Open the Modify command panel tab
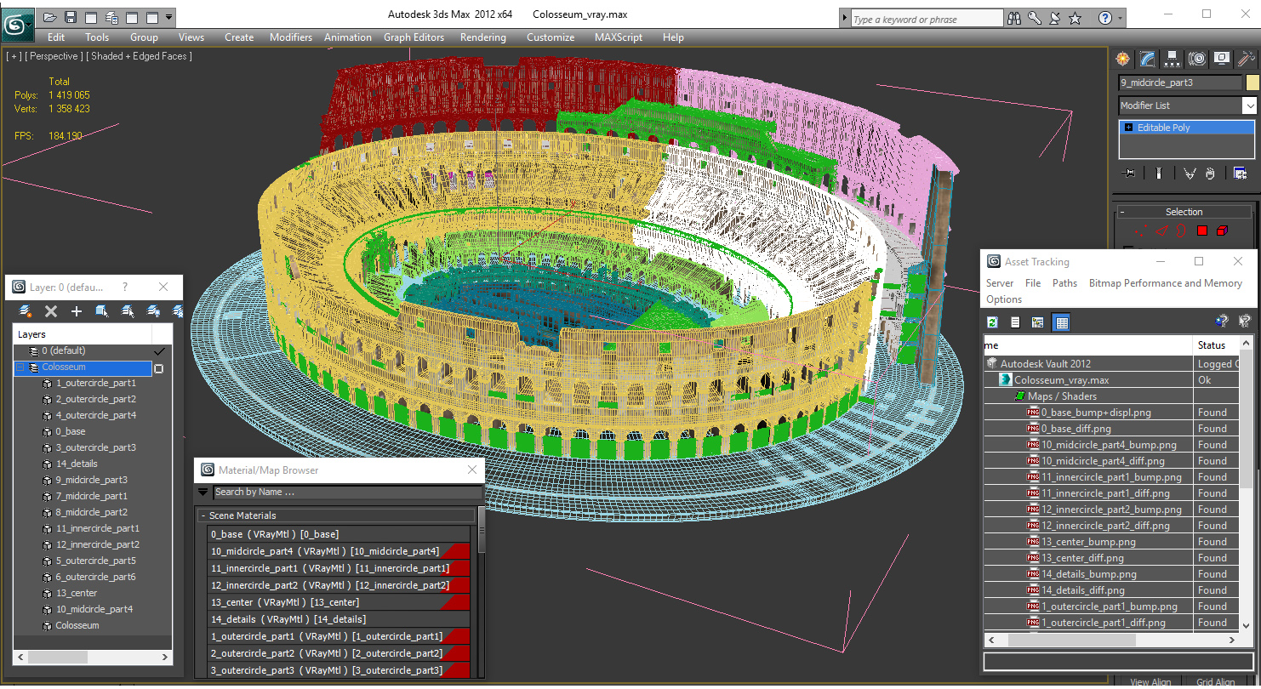The image size is (1261, 689). pyautogui.click(x=1148, y=58)
